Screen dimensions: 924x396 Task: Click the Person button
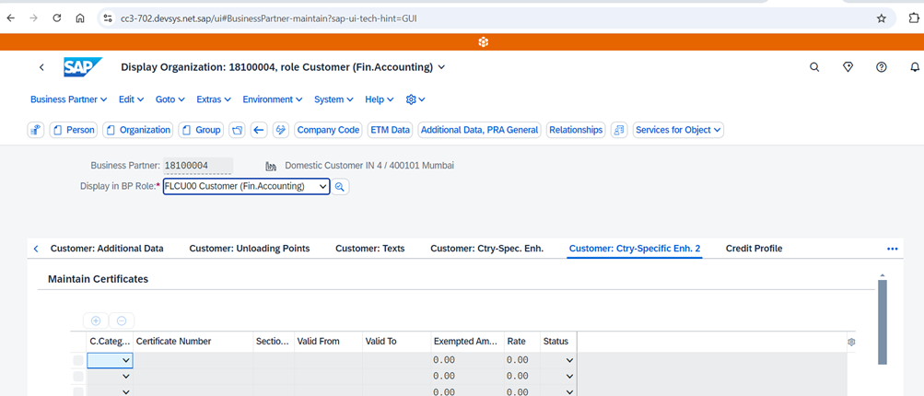tap(74, 130)
